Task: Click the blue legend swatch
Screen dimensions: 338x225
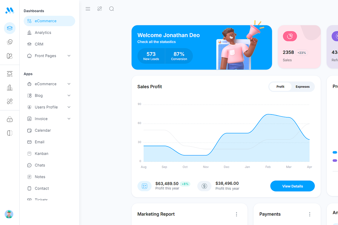Action: pyautogui.click(x=335, y=152)
